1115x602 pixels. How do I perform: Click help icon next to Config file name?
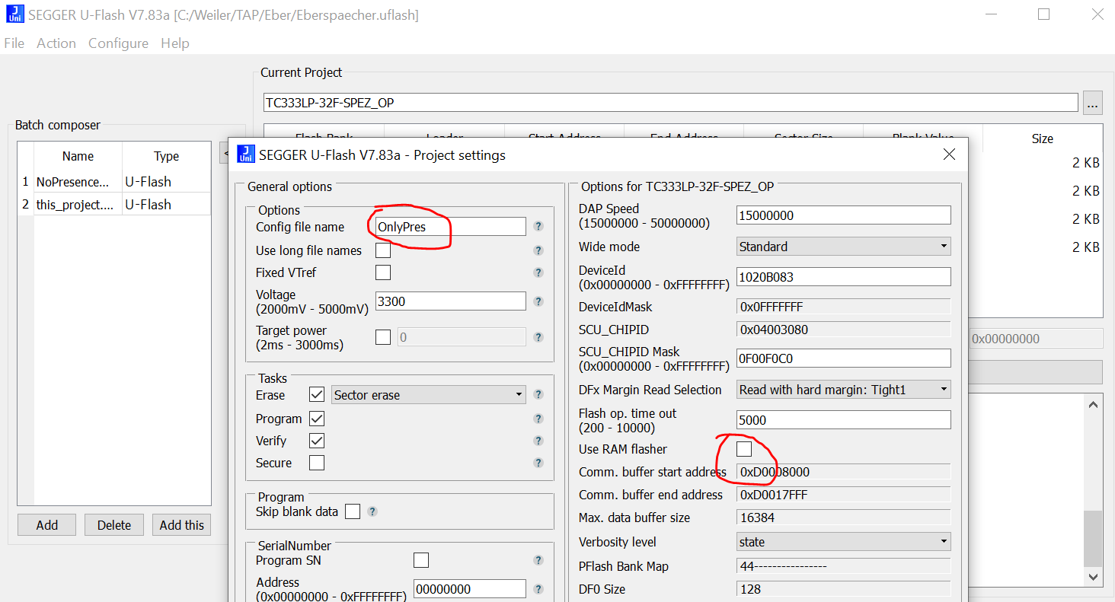point(538,227)
